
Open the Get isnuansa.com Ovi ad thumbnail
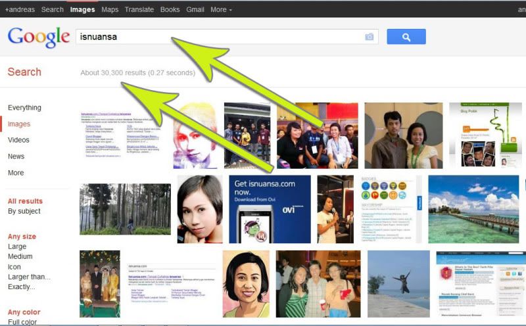(x=270, y=209)
